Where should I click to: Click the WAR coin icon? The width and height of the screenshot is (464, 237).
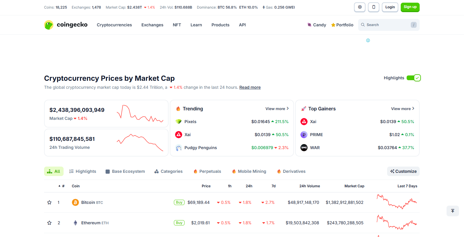[x=304, y=148]
